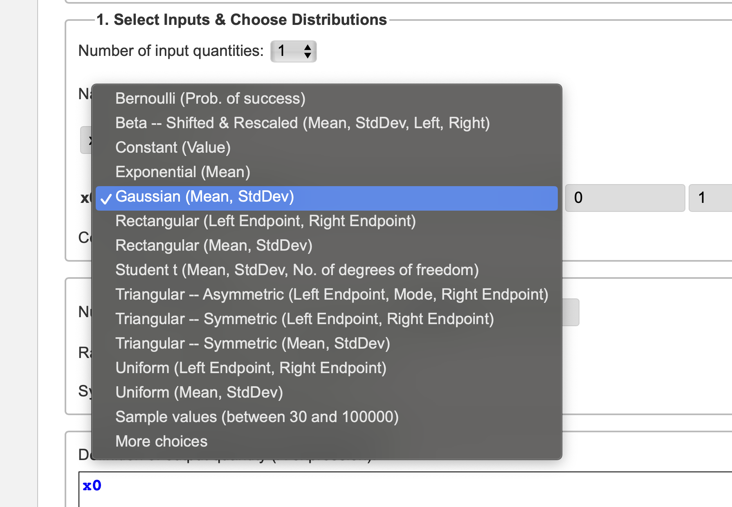Image resolution: width=732 pixels, height=507 pixels.
Task: Choose Triangular -- Symmetric (Left Endpoint, Right Endpoint)
Action: pos(304,319)
